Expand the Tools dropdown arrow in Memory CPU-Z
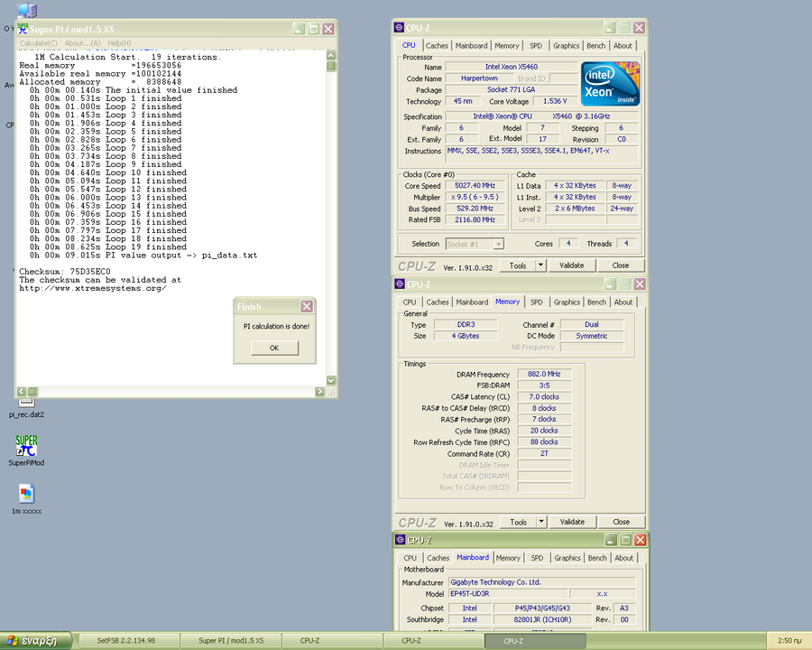 (x=541, y=522)
